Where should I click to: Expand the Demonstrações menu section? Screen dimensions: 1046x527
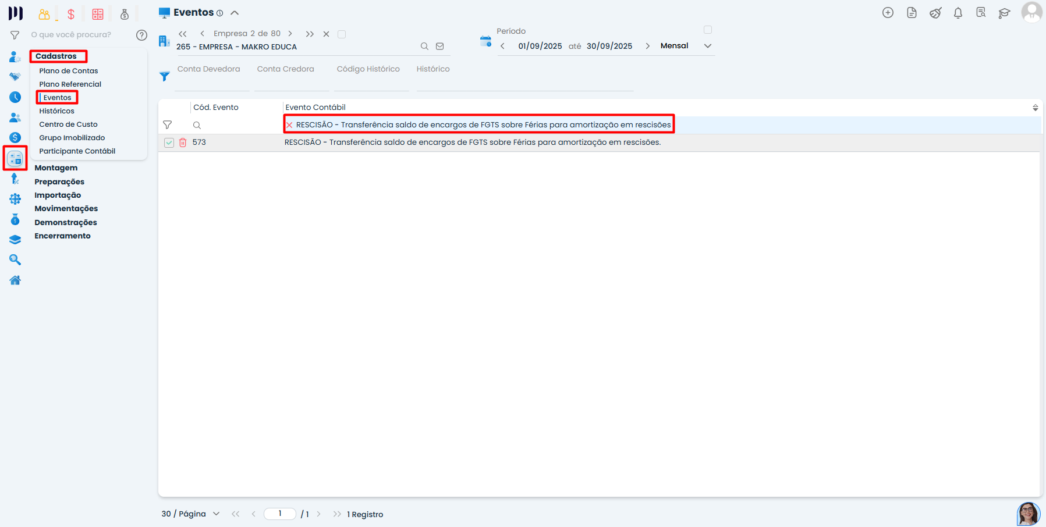click(x=66, y=223)
